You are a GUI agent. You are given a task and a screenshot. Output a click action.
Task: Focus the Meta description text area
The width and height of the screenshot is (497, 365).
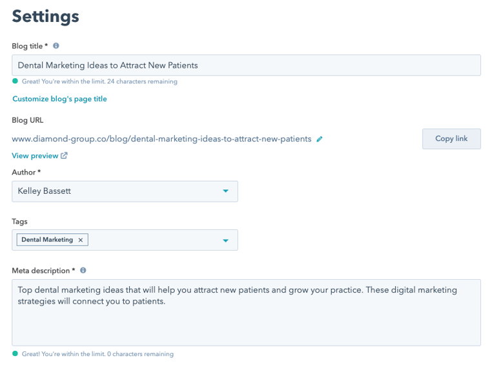tap(247, 313)
